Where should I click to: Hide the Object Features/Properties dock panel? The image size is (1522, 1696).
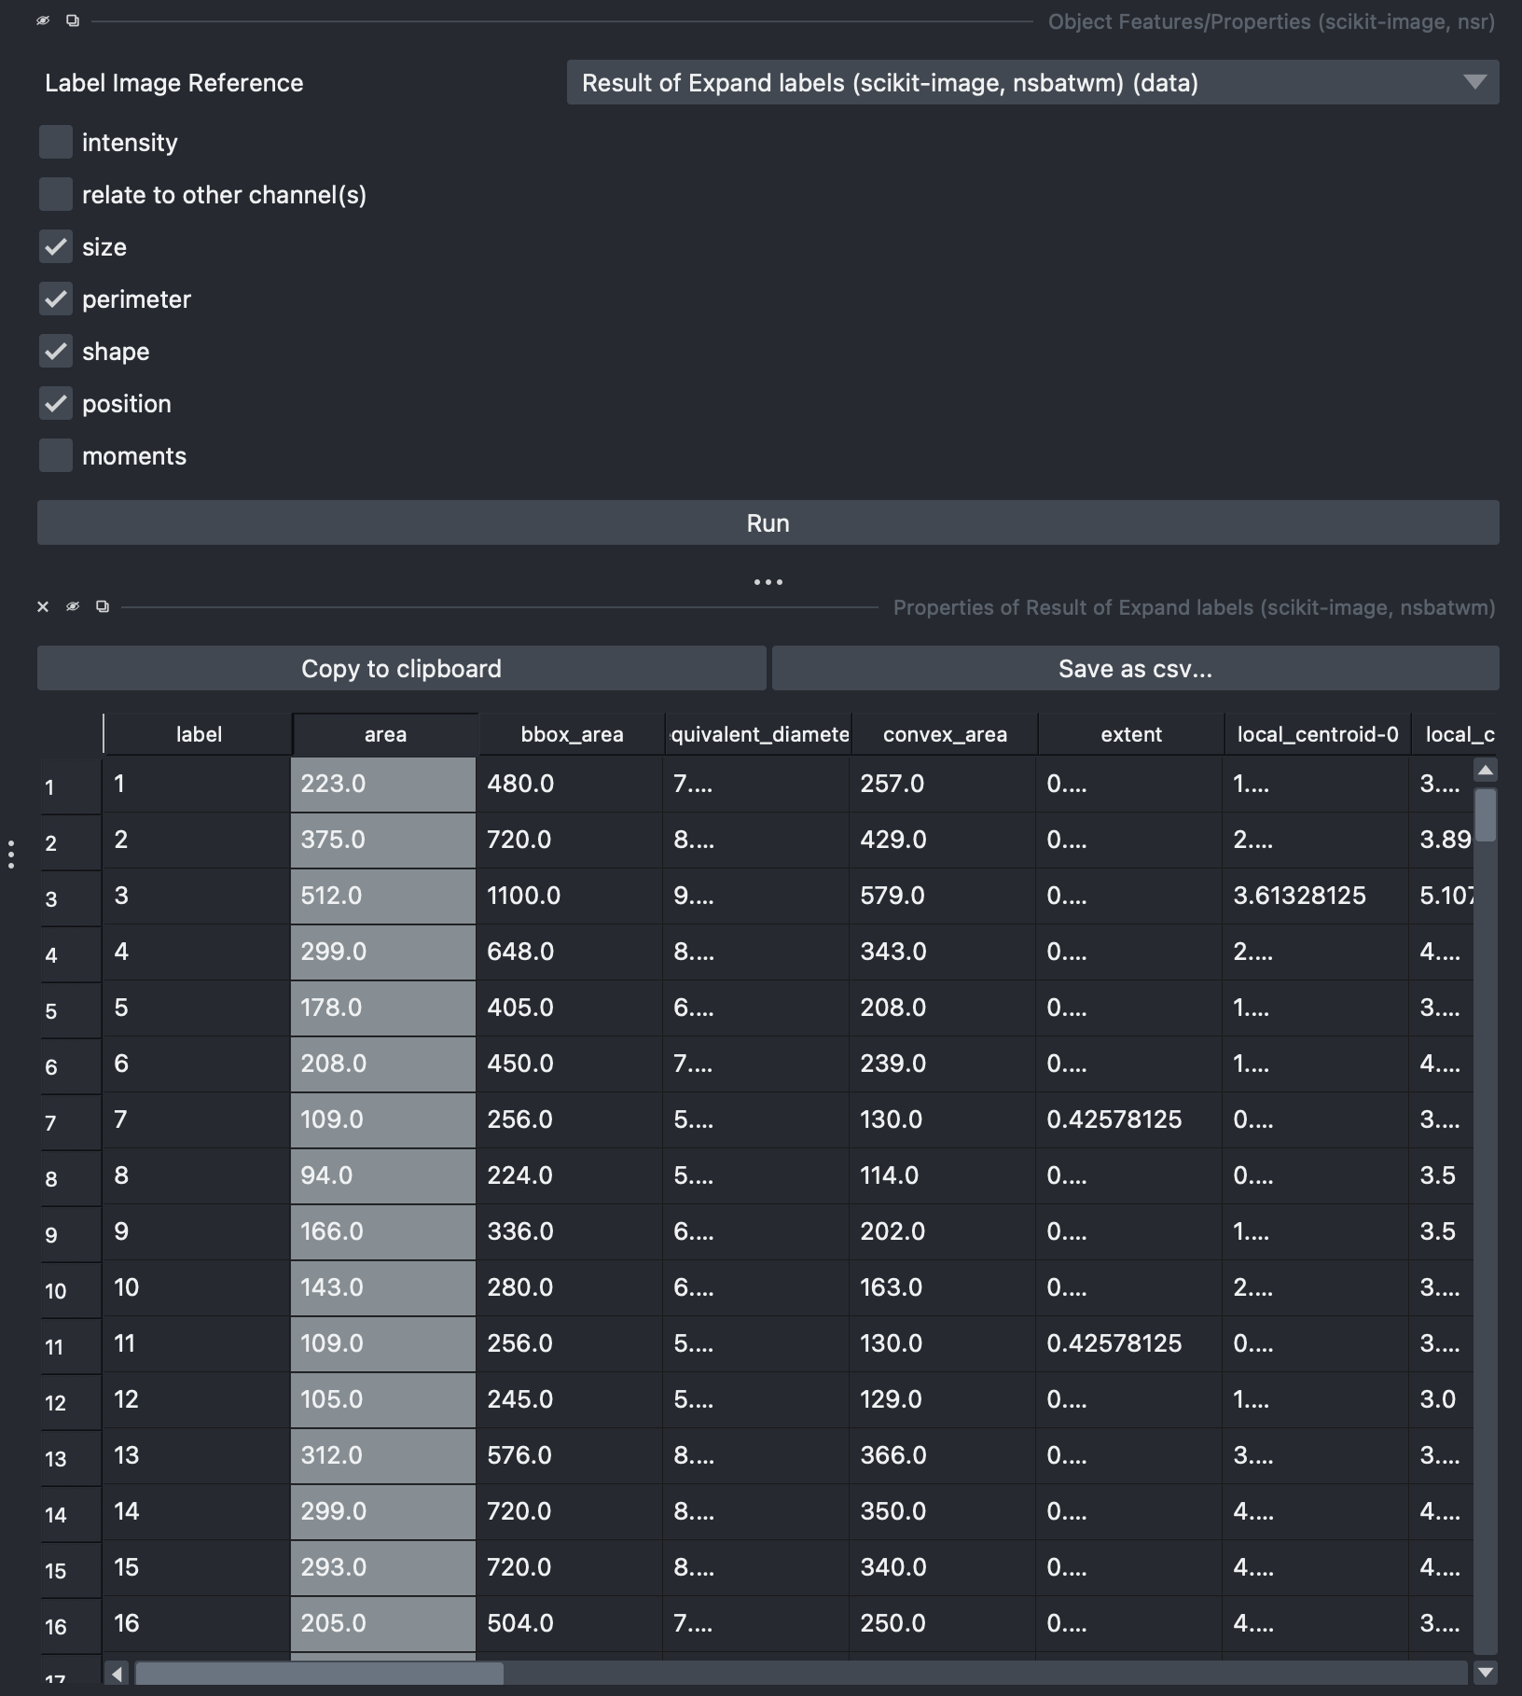point(43,21)
